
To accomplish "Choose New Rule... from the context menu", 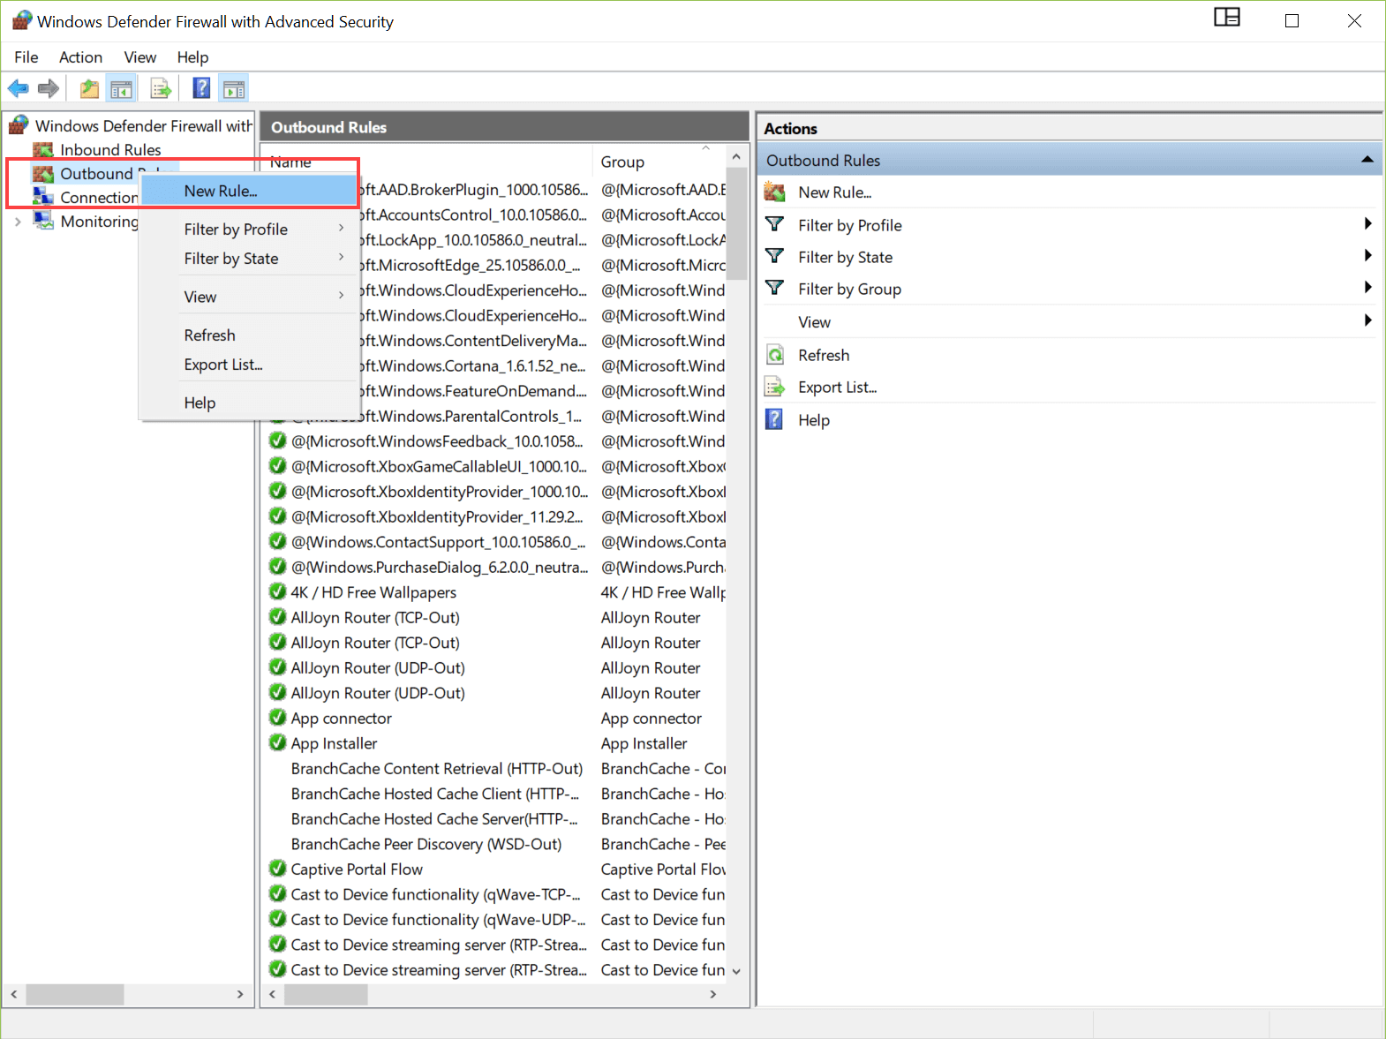I will coord(249,191).
